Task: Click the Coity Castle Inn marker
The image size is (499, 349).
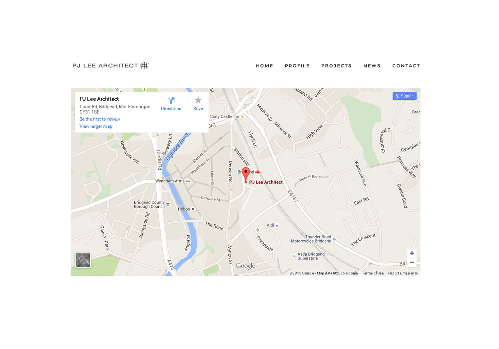Action: click(x=242, y=117)
